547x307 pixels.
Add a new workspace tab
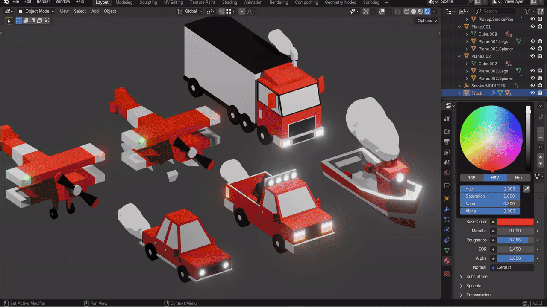[x=387, y=3]
